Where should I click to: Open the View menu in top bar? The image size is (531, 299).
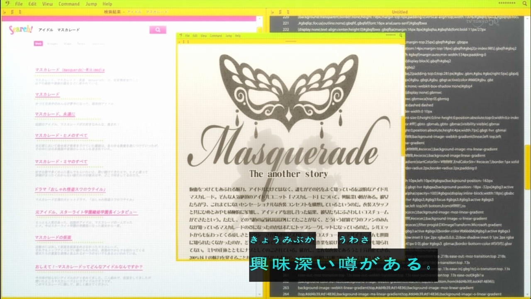[x=47, y=4]
